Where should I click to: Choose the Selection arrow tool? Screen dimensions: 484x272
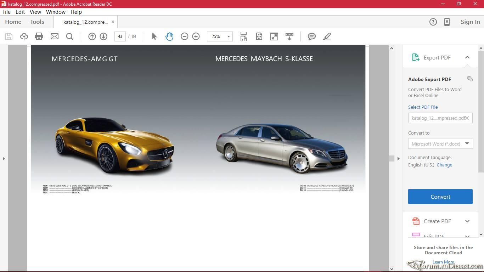point(154,36)
